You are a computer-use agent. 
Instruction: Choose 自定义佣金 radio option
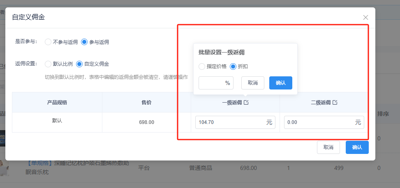click(x=92, y=64)
